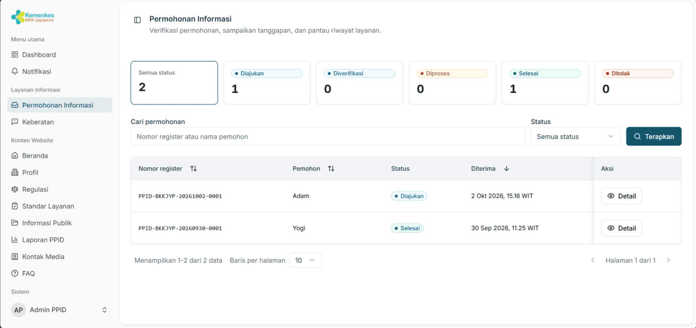Viewport: 696px width, 328px height.
Task: Click the Beranda home icon
Action: pos(15,155)
